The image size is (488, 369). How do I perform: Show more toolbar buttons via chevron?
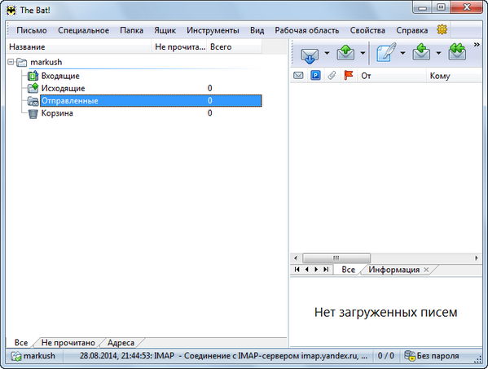pos(477,45)
